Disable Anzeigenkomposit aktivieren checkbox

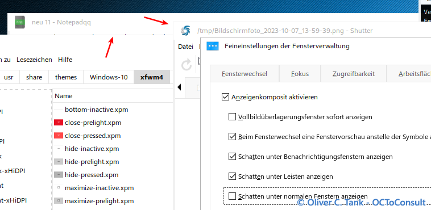[225, 97]
